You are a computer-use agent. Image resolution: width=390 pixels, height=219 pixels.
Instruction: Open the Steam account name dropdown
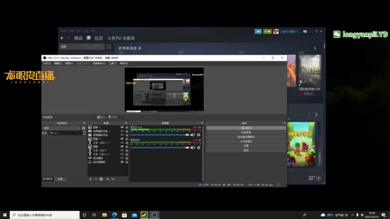(290, 32)
